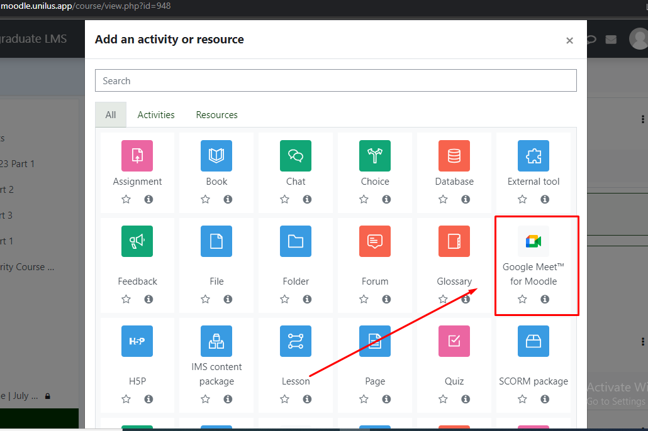Show info for Forum activity
Screen dimensions: 648x431
click(x=386, y=299)
